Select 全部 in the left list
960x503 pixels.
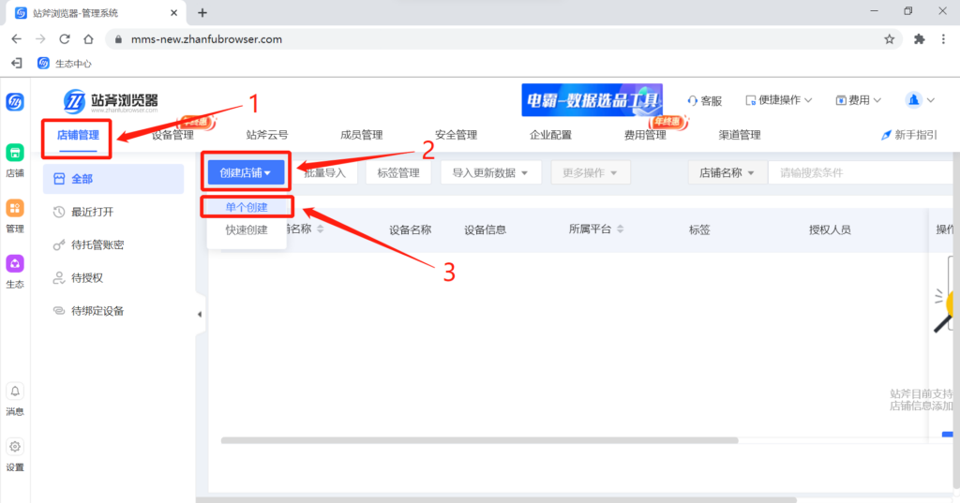[x=113, y=179]
